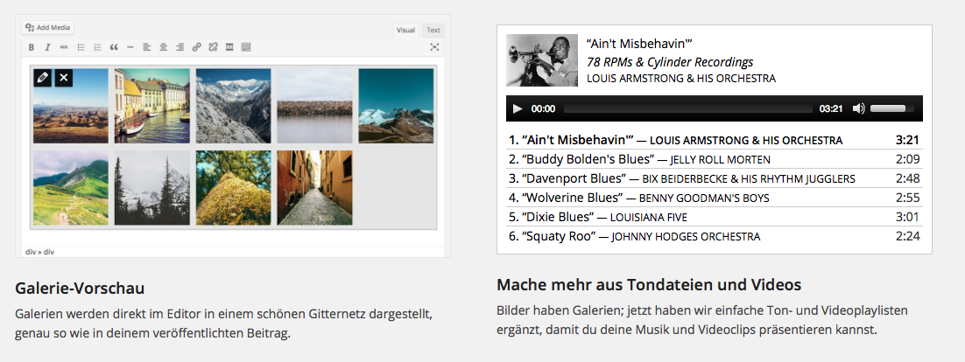The height and width of the screenshot is (362, 965).
Task: Remove link with the unlink icon
Action: point(213,47)
